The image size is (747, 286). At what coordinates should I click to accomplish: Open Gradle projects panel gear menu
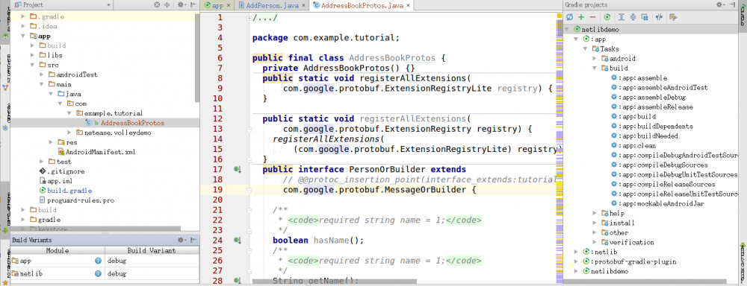tap(720, 4)
